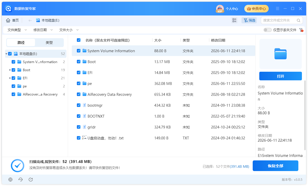
Task: Open the globe language icon
Action: click(10, 179)
